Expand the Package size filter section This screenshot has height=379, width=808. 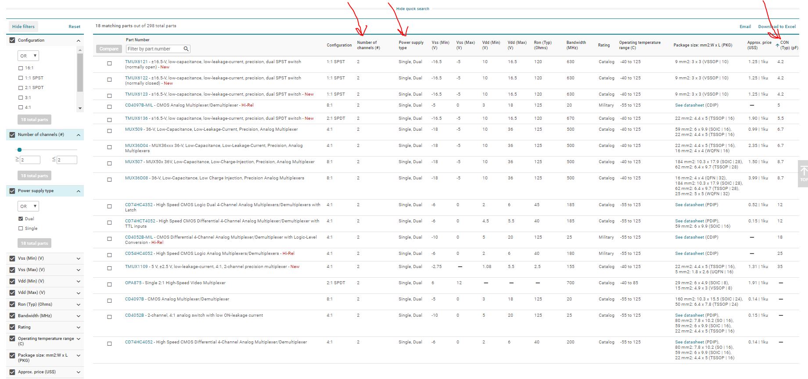[x=79, y=356]
